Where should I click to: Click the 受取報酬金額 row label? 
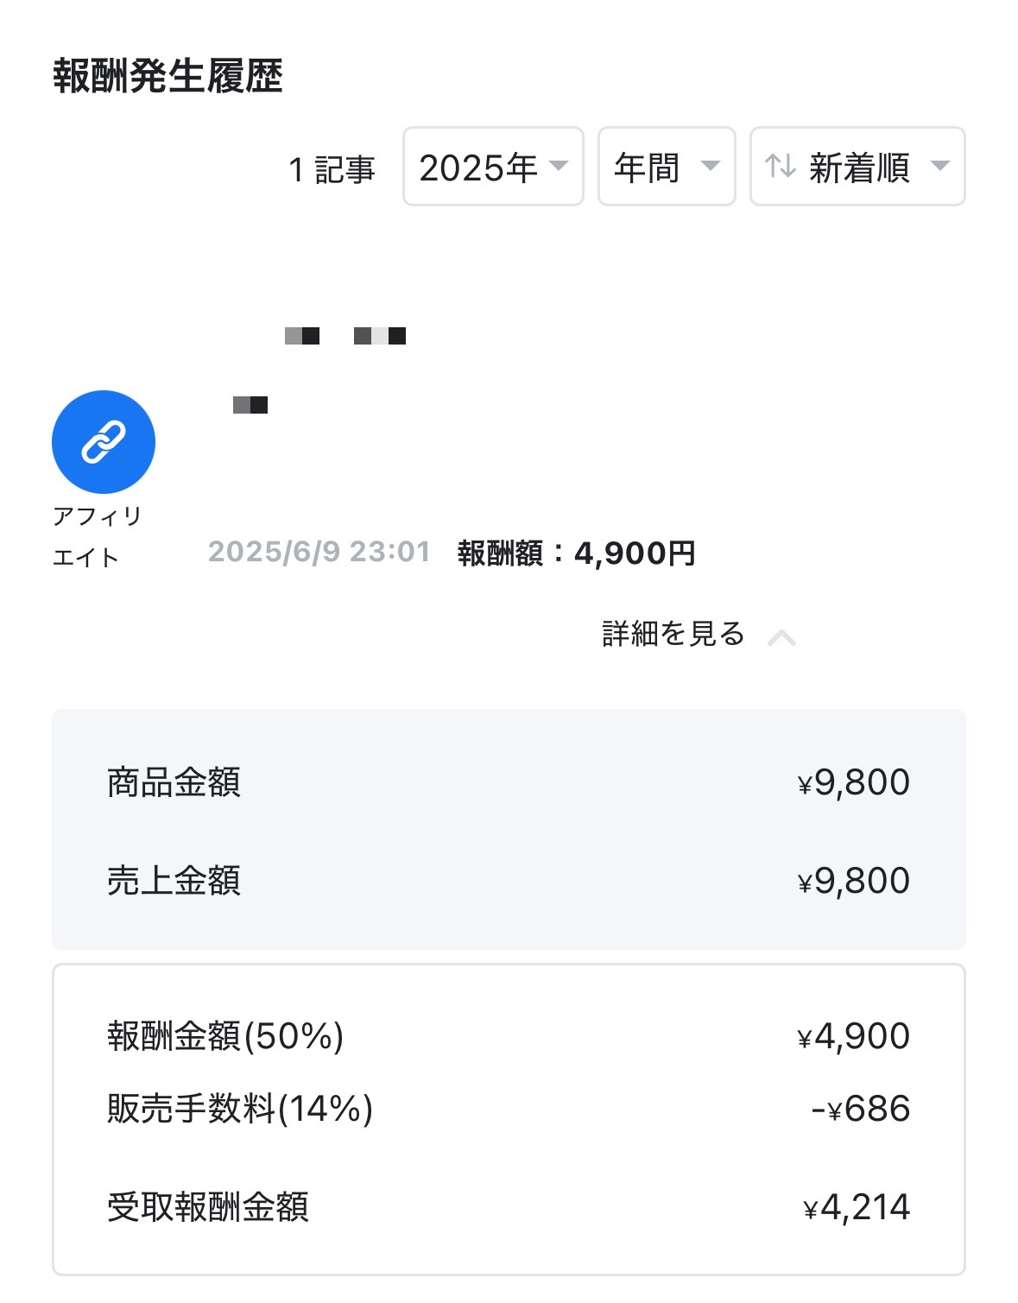click(207, 1207)
